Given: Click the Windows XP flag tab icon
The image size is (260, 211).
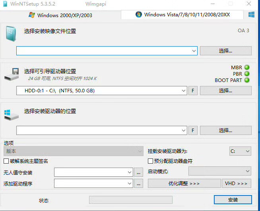Looking at the screenshot, I should pyautogui.click(x=32, y=15).
